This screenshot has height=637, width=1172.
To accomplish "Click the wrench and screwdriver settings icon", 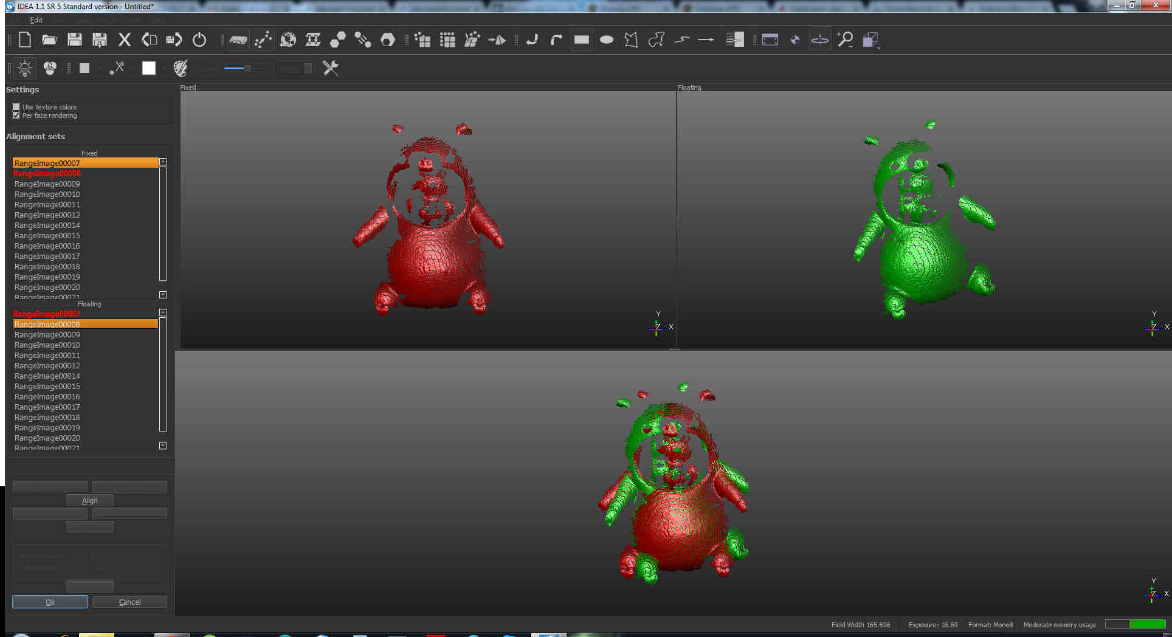I will coord(331,68).
